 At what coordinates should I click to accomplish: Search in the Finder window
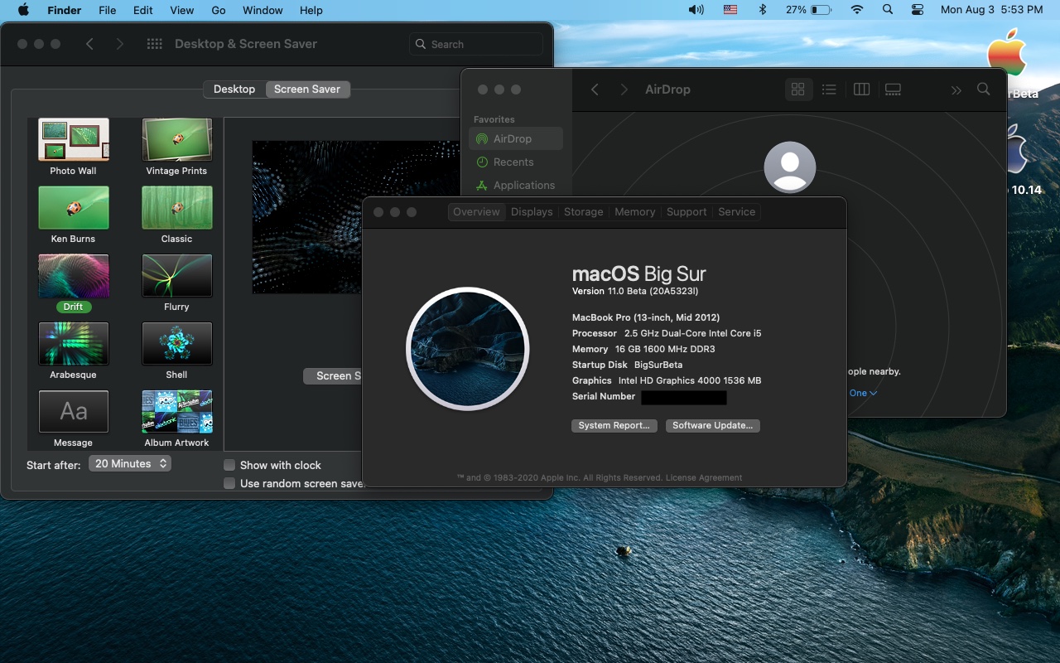coord(984,89)
